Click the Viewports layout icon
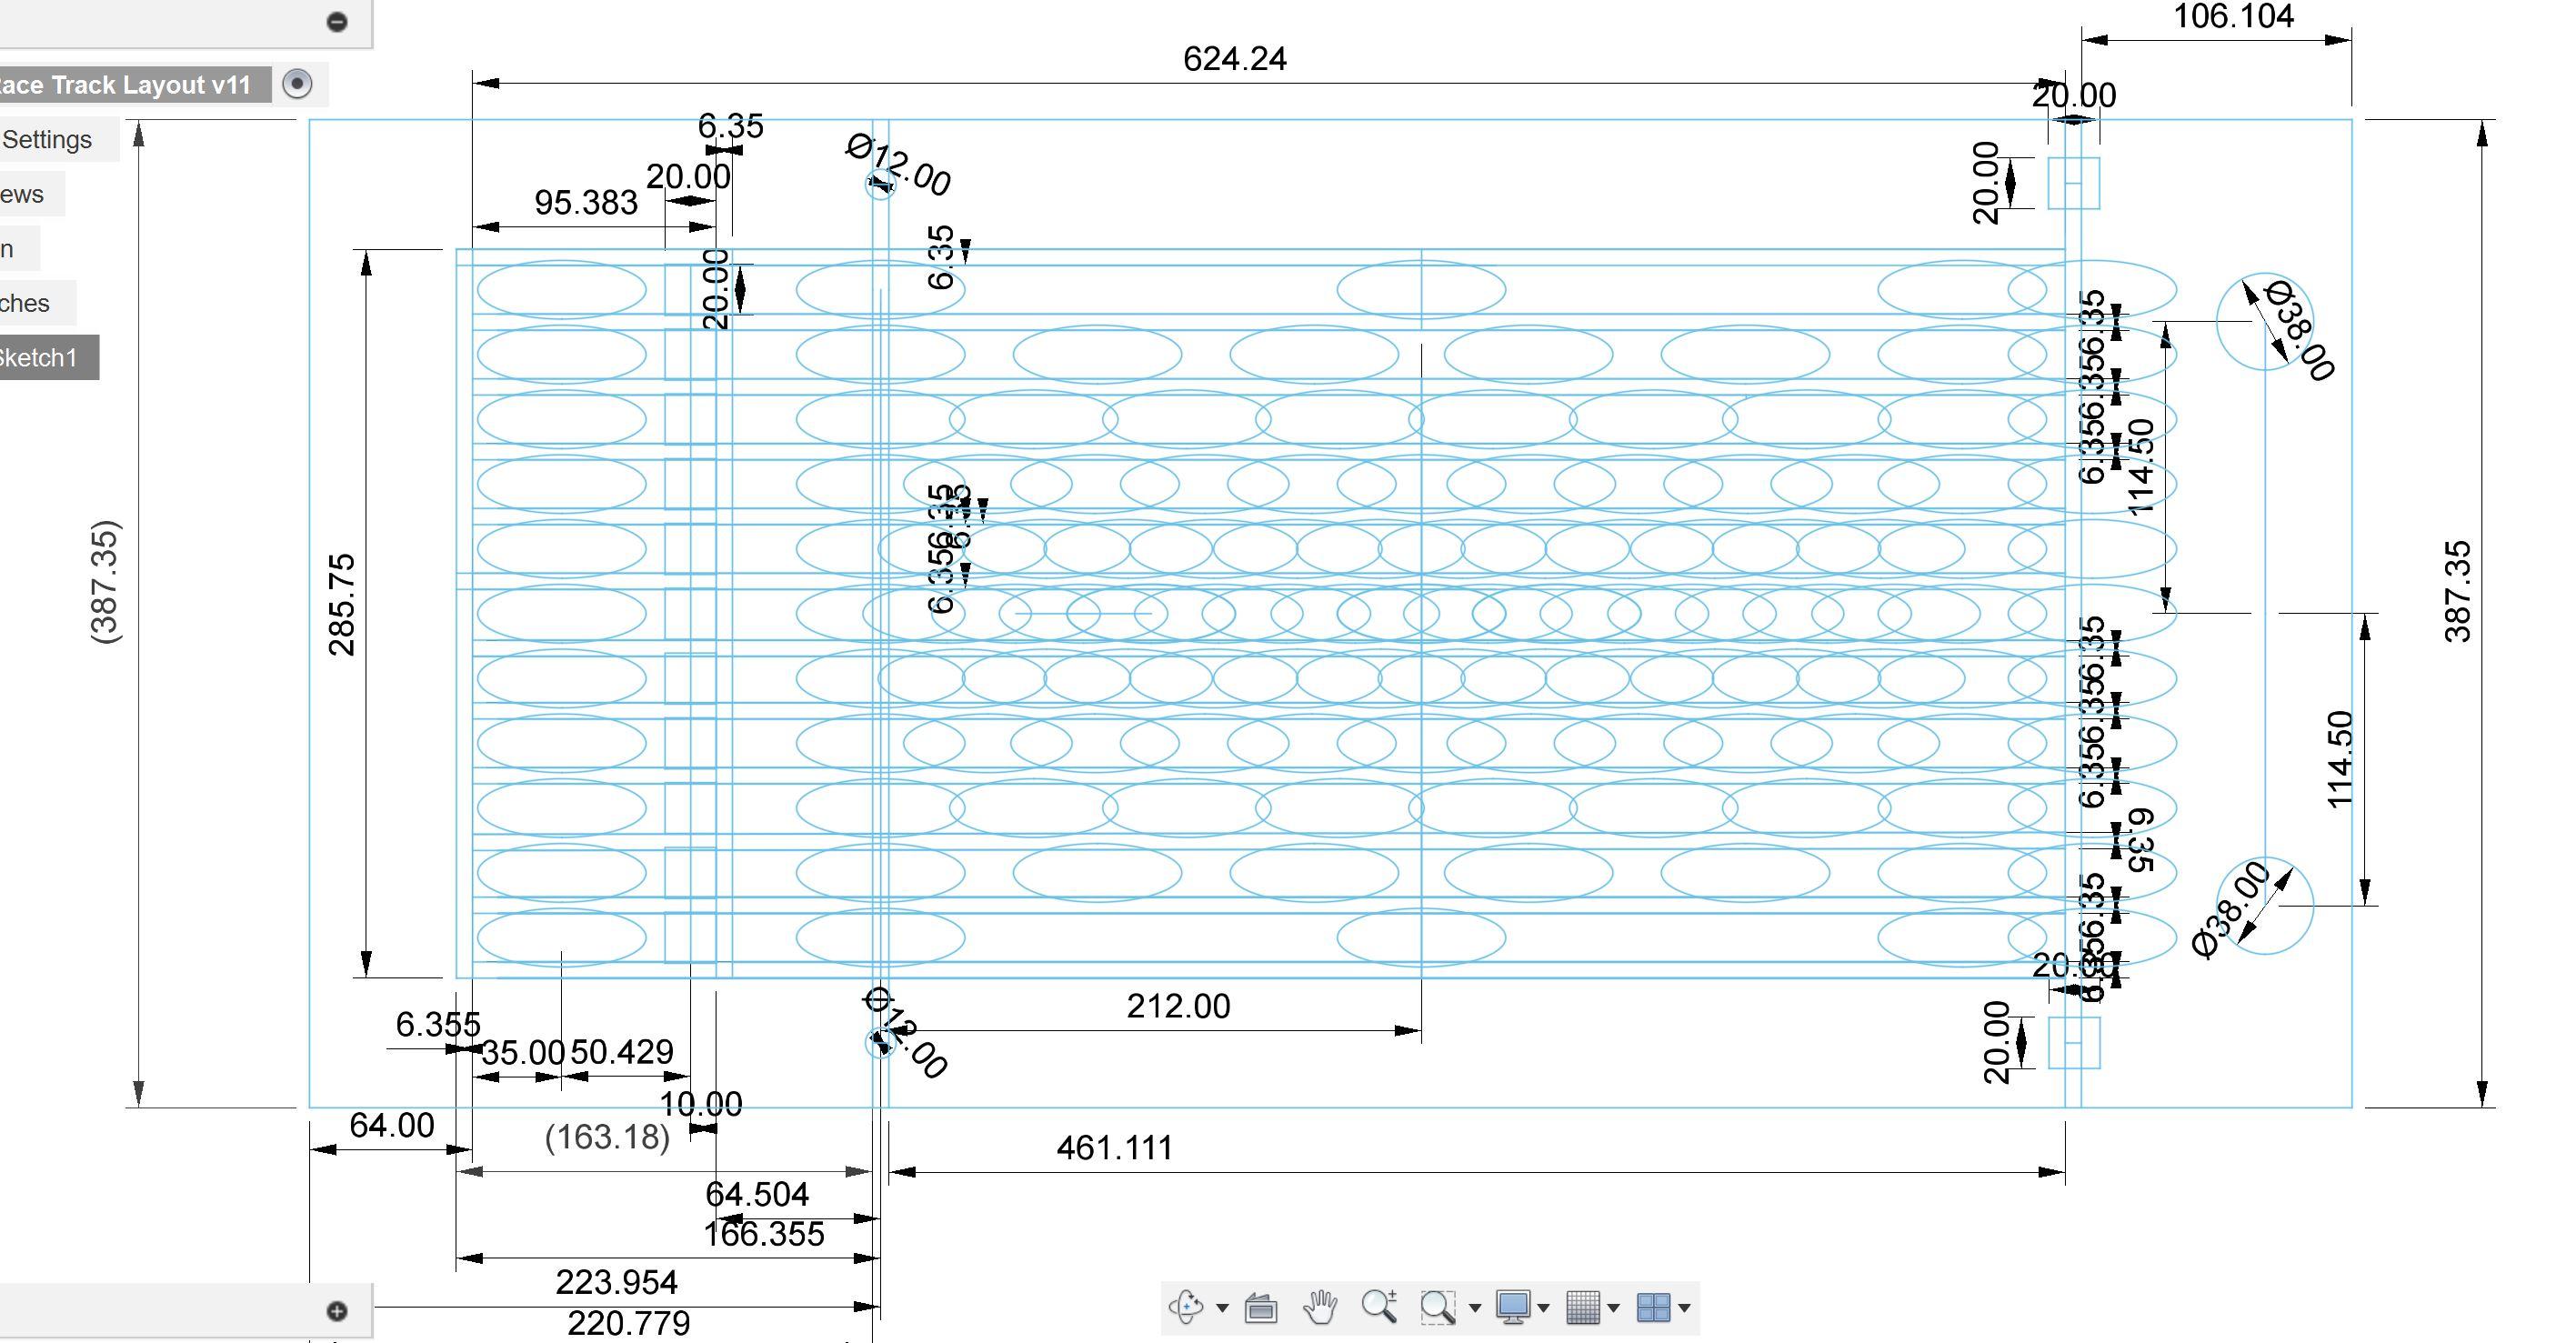The width and height of the screenshot is (2576, 1343). click(1653, 1307)
